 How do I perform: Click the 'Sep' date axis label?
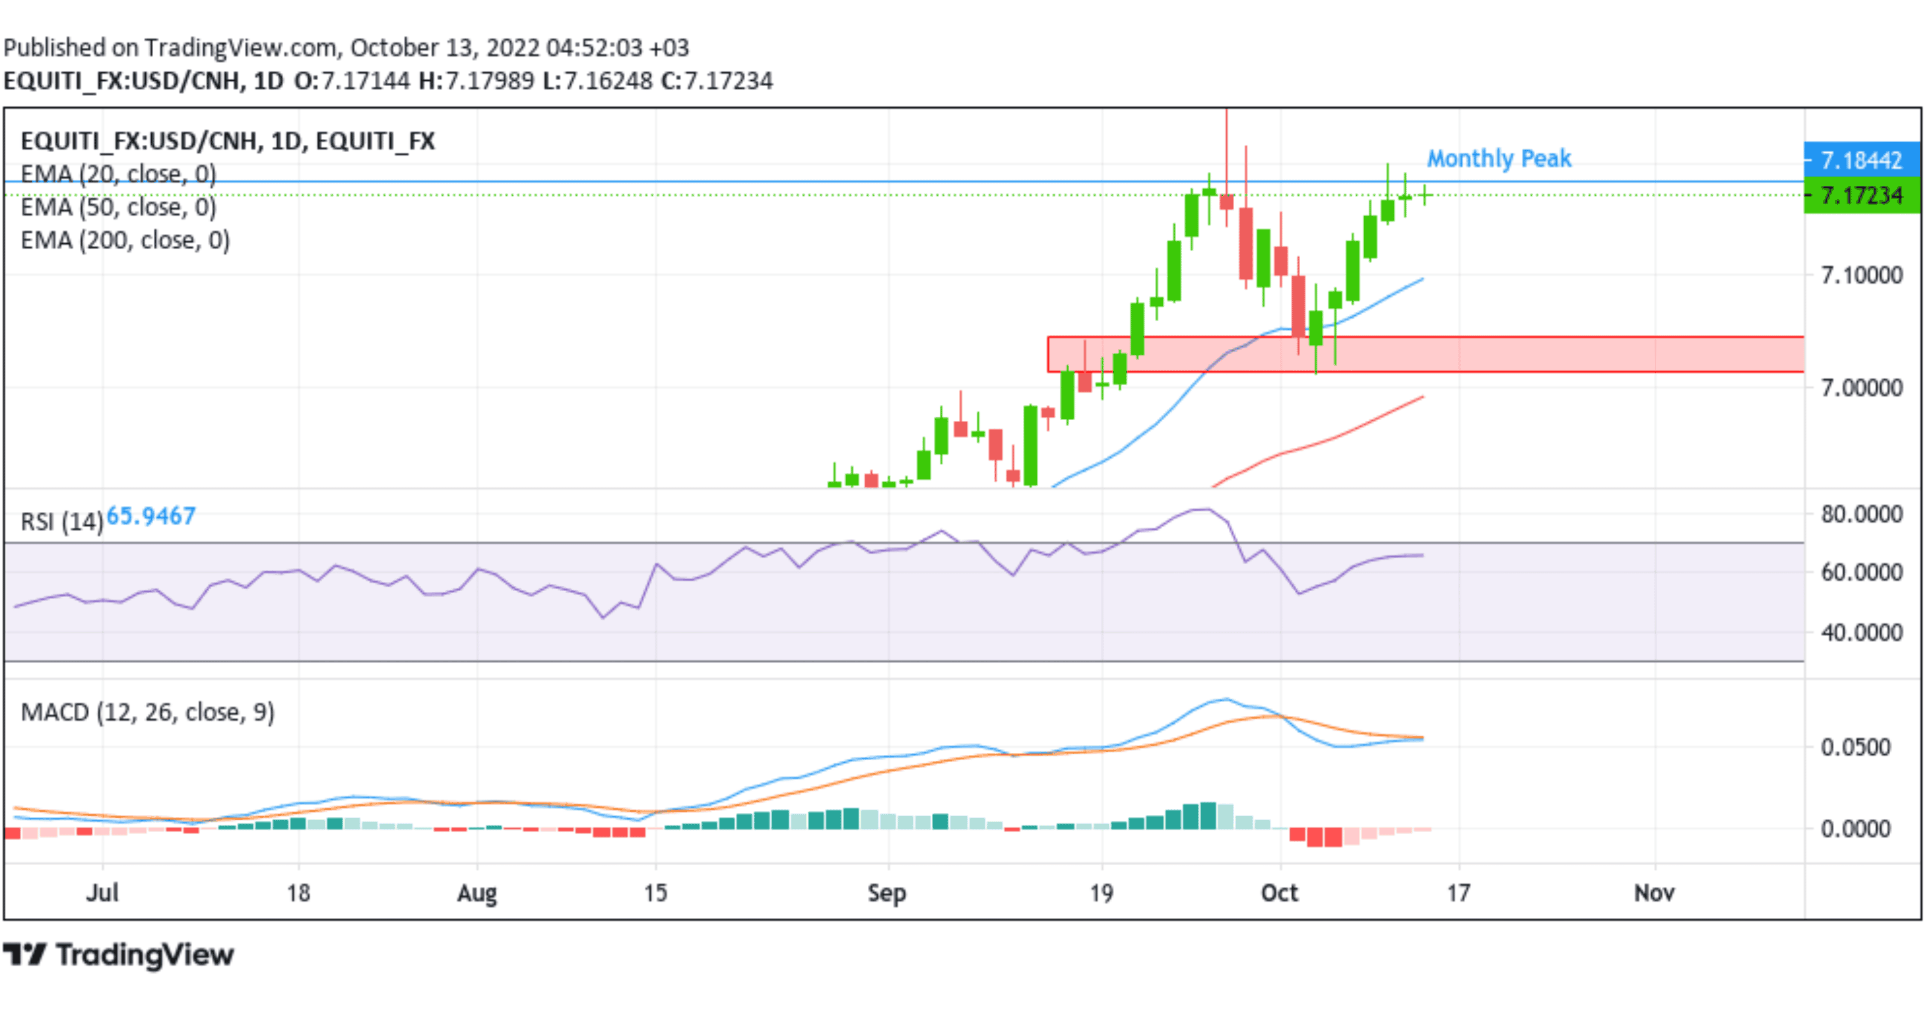point(887,893)
